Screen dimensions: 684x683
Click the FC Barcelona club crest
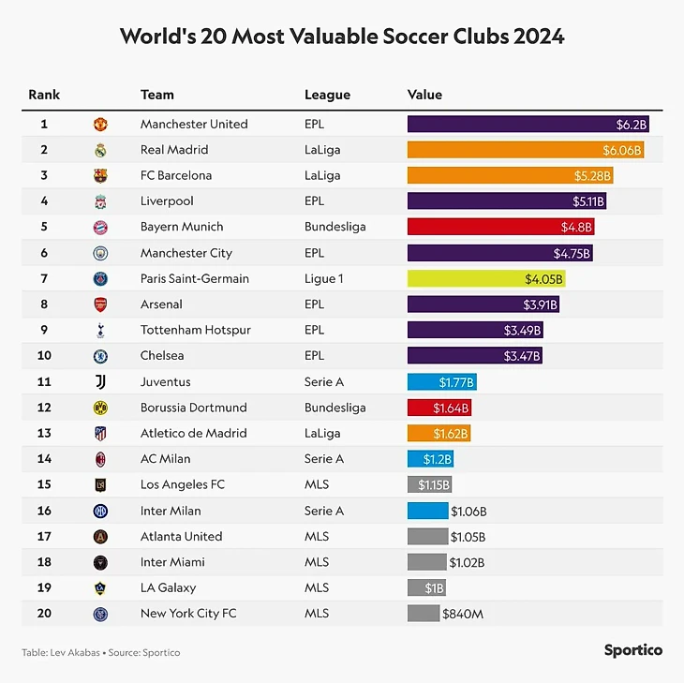[x=100, y=175]
